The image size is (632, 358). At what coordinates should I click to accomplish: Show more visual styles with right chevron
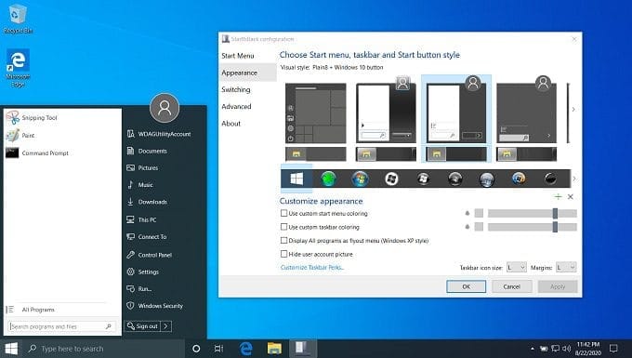(573, 109)
